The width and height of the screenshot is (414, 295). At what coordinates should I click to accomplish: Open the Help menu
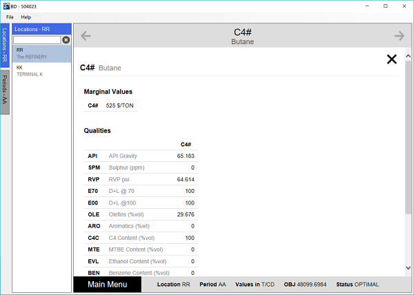tap(26, 17)
